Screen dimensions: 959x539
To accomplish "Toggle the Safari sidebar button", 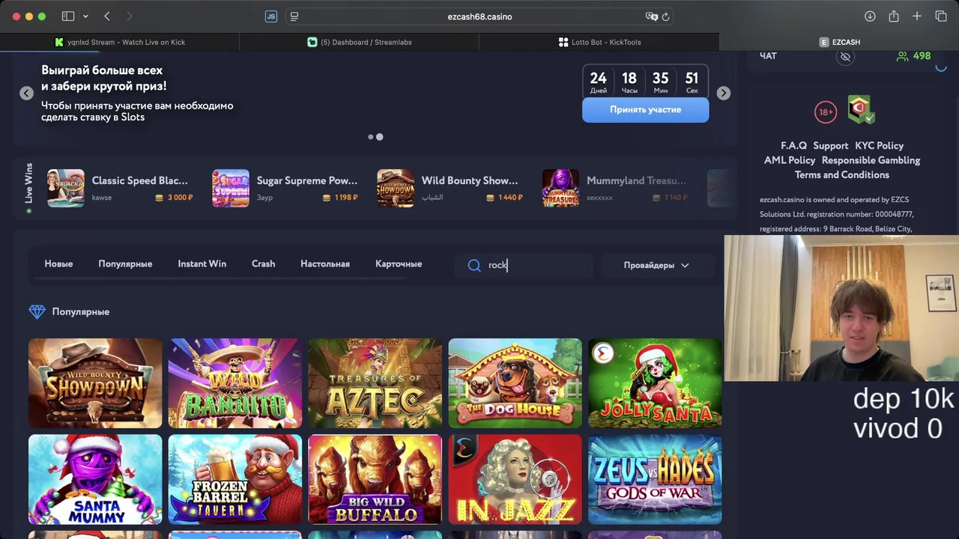I will point(68,16).
